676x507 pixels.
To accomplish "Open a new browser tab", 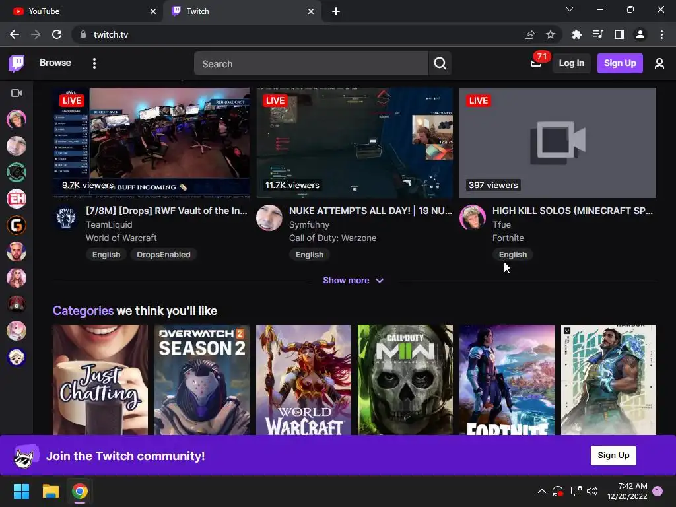I will 336,11.
